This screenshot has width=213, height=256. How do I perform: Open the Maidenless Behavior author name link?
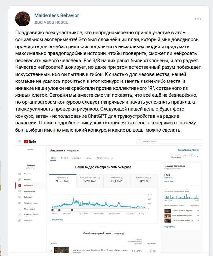pyautogui.click(x=56, y=15)
